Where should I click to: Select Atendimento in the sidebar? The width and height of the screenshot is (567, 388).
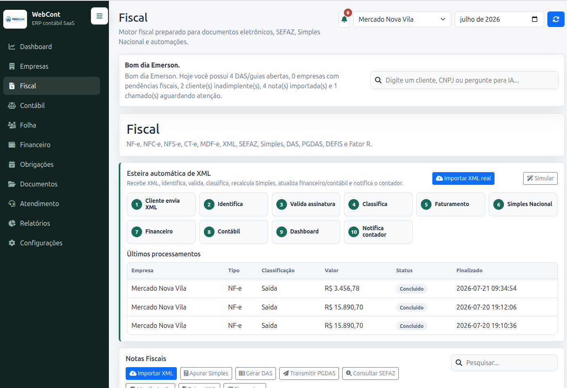click(x=52, y=204)
